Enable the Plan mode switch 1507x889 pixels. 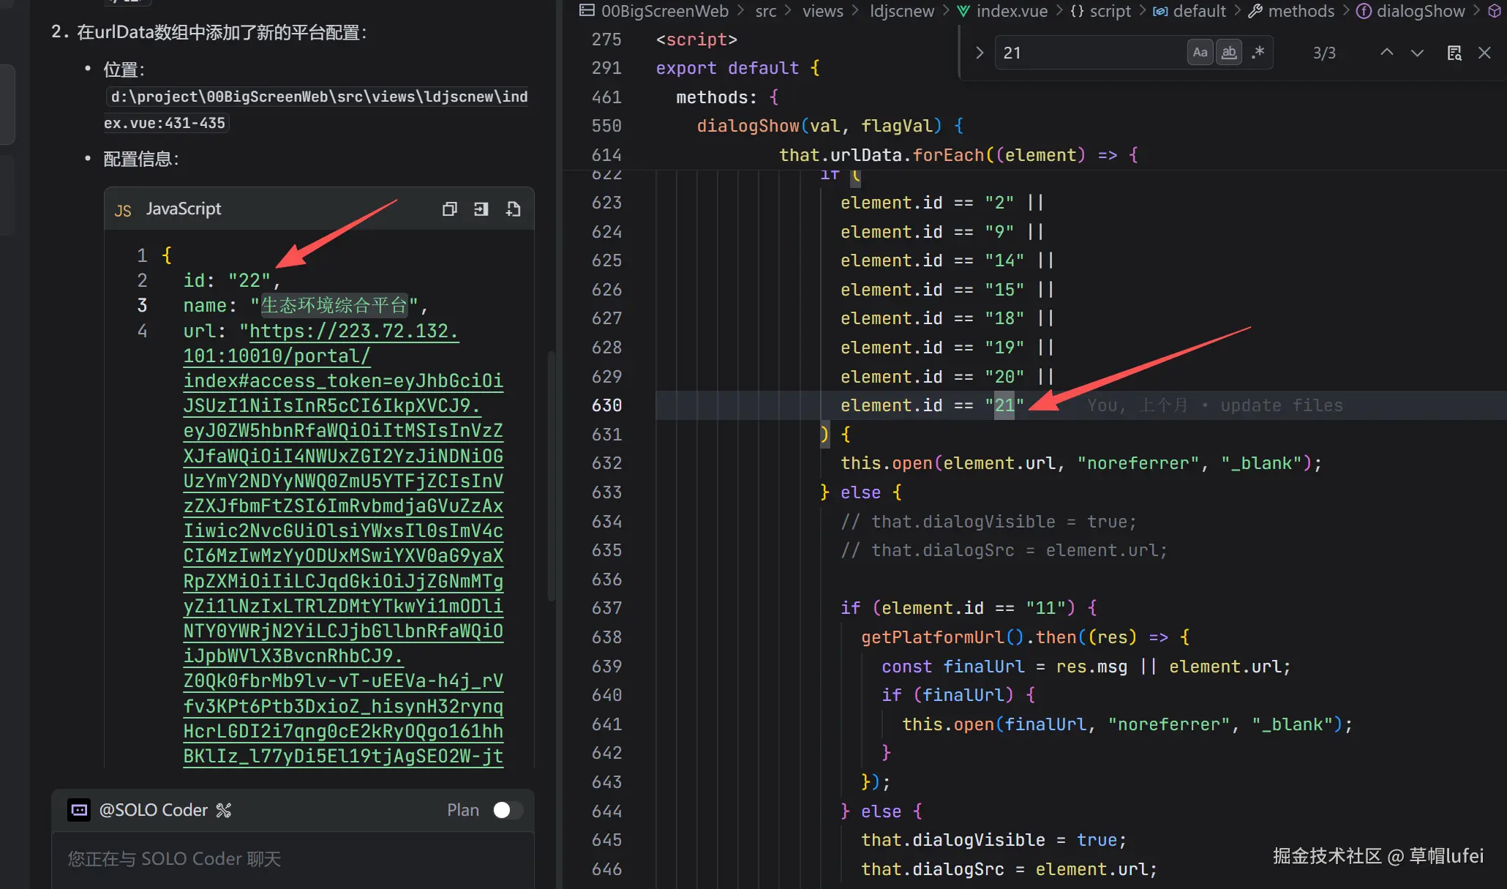(x=507, y=810)
